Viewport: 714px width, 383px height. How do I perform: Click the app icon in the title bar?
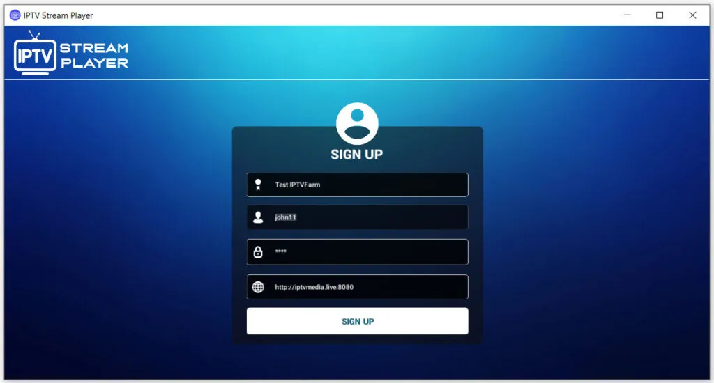point(15,15)
